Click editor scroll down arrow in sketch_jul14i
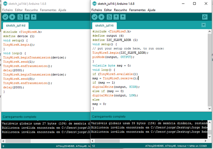 [x=210, y=108]
